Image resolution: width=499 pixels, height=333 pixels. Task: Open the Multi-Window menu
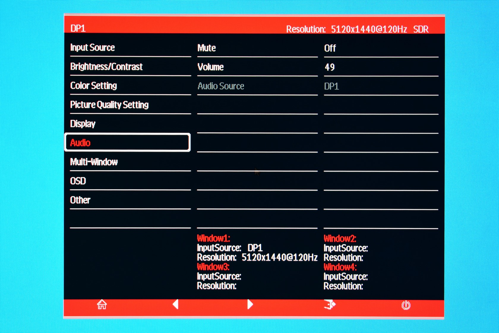point(94,162)
